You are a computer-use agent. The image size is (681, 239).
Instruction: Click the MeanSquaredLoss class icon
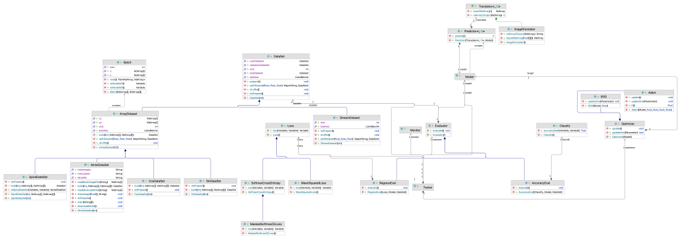pos(296,183)
